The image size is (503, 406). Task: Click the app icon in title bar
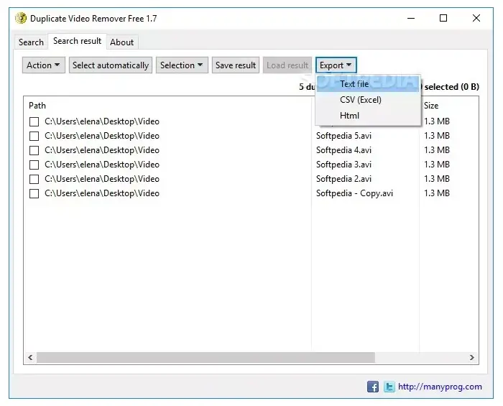click(x=20, y=18)
